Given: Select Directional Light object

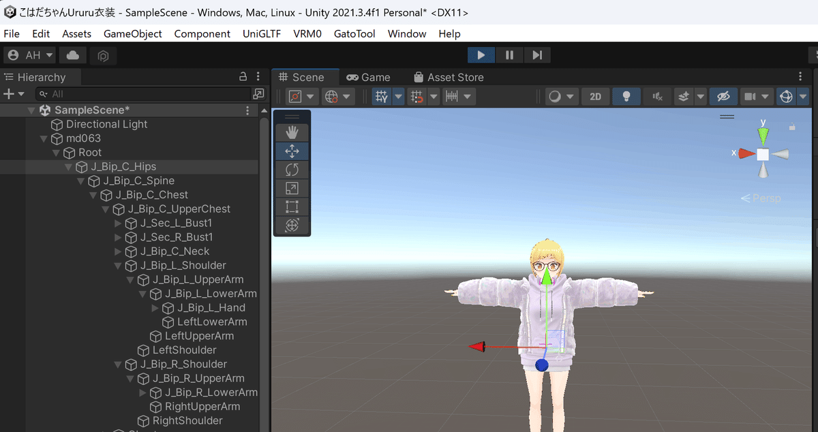Looking at the screenshot, I should (106, 125).
